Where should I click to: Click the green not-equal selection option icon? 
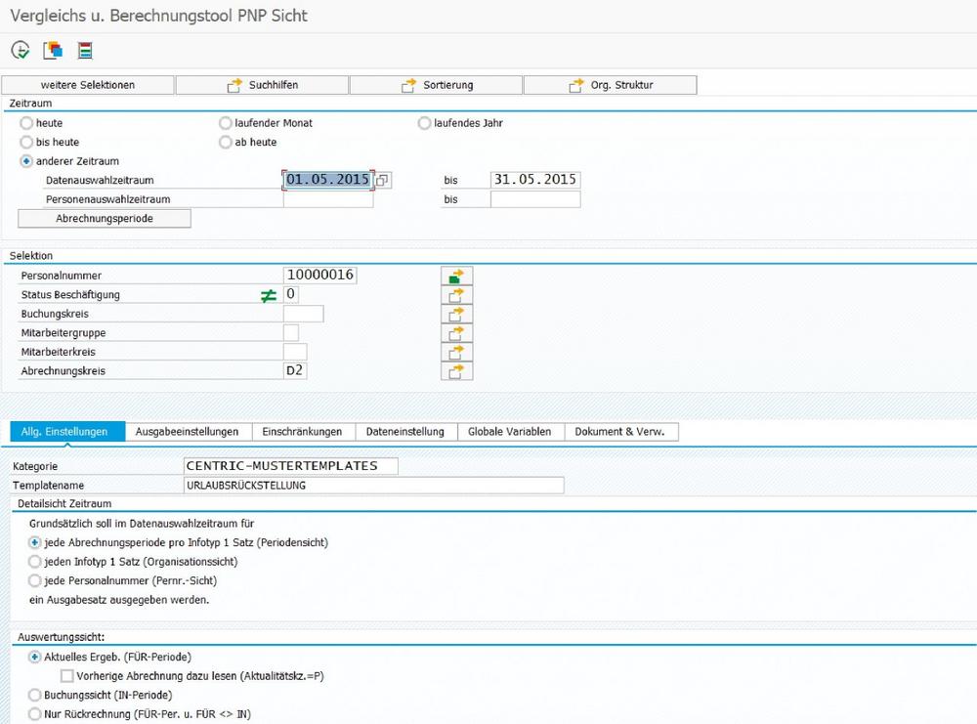[269, 295]
